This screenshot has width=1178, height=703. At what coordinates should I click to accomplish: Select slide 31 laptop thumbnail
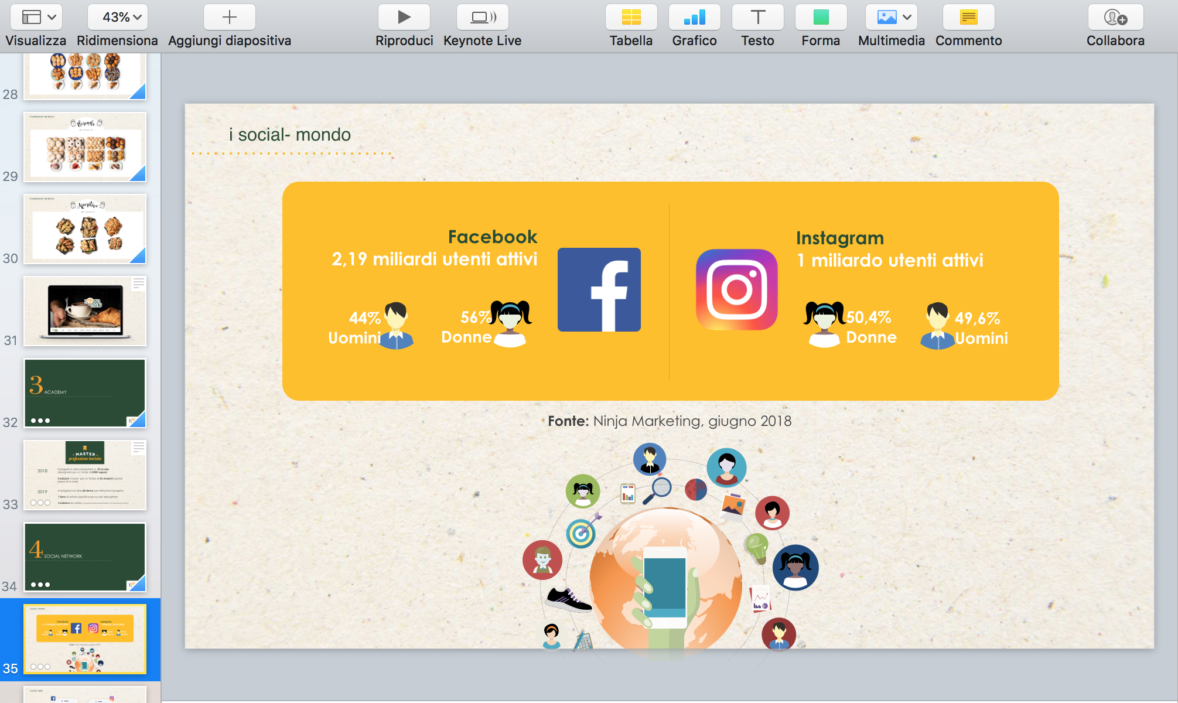click(x=85, y=311)
